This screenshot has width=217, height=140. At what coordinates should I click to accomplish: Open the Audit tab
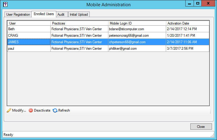point(61,15)
